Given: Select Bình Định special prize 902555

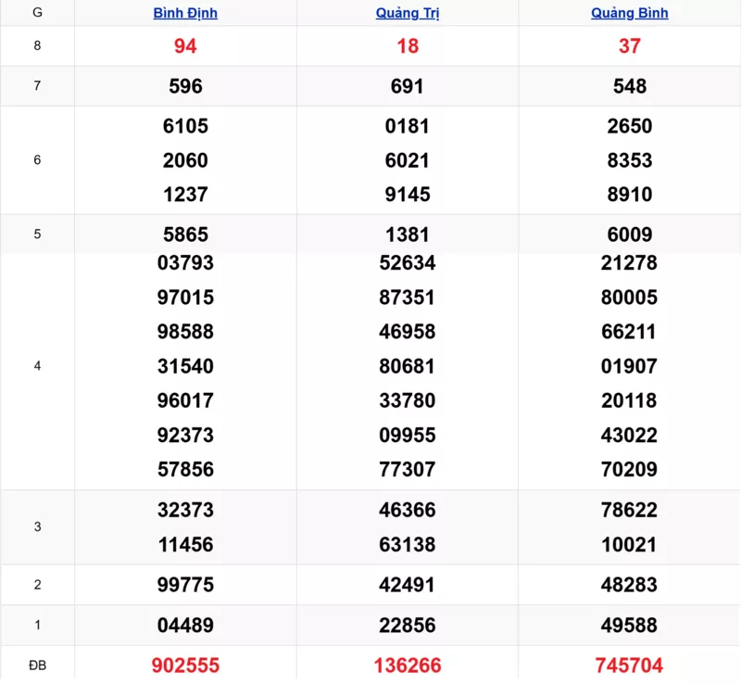Looking at the screenshot, I should click(x=185, y=665).
